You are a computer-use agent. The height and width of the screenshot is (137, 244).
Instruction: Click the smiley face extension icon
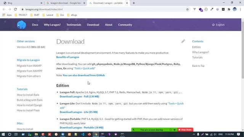tap(206, 9)
